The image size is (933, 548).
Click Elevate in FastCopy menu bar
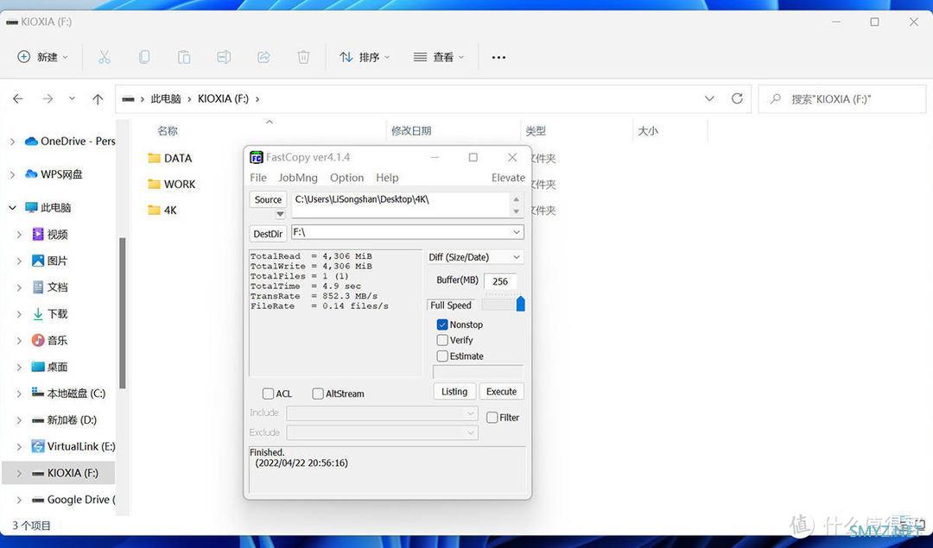tap(508, 178)
